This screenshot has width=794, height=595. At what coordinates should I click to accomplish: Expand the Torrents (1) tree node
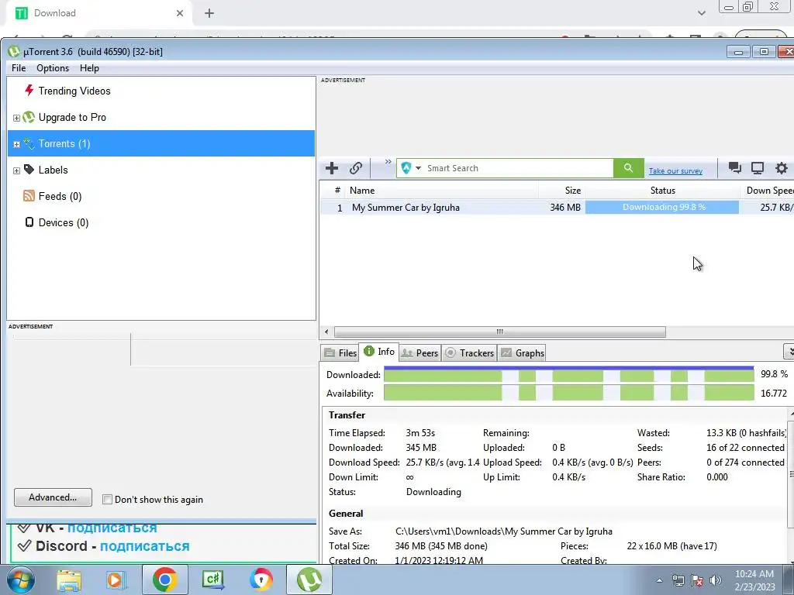tap(16, 144)
